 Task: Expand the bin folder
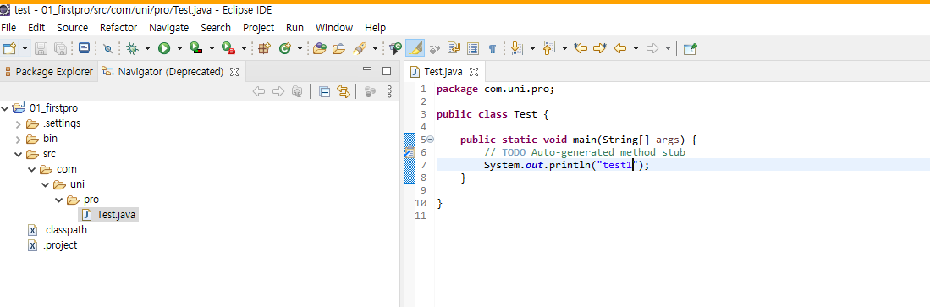click(x=19, y=140)
